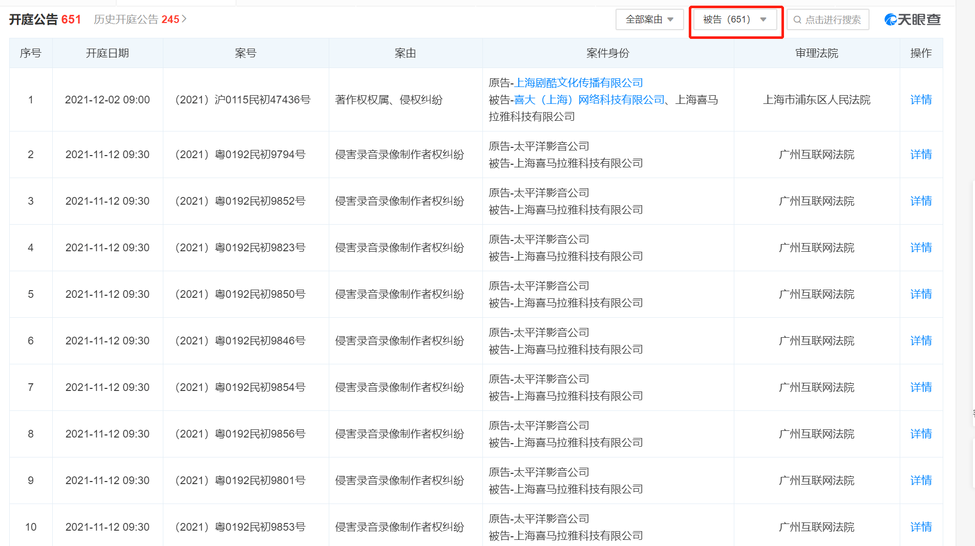
Task: View 详情 for case 粤0192民初9801号
Action: pyautogui.click(x=921, y=481)
